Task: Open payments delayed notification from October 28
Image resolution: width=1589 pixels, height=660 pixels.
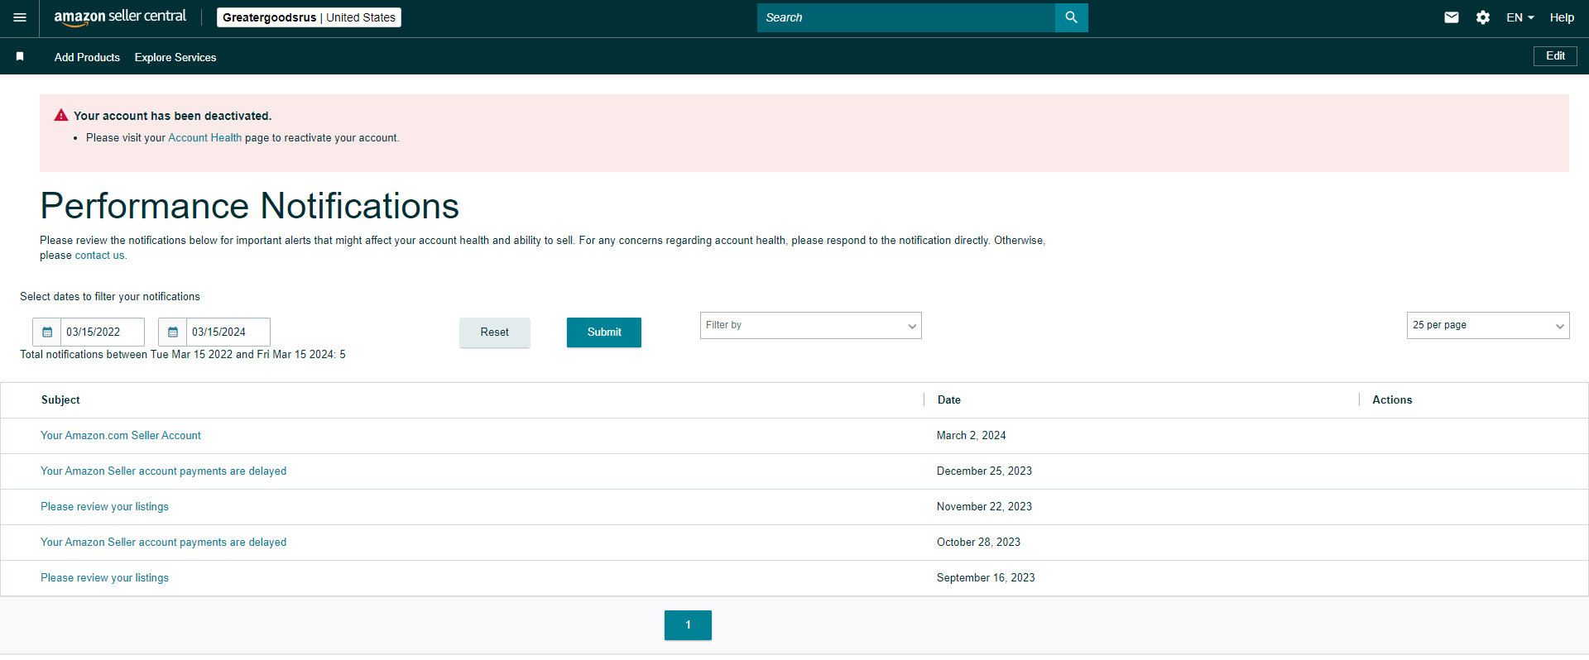Action: pos(164,542)
